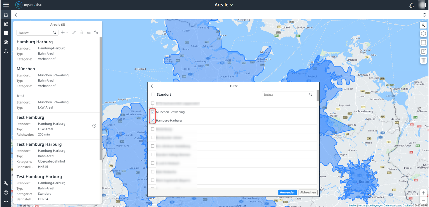
Task: Zoom in on the map
Action: point(423,193)
